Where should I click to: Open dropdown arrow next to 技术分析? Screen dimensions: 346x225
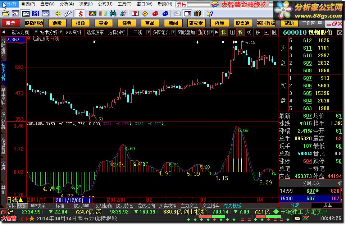[61, 32]
